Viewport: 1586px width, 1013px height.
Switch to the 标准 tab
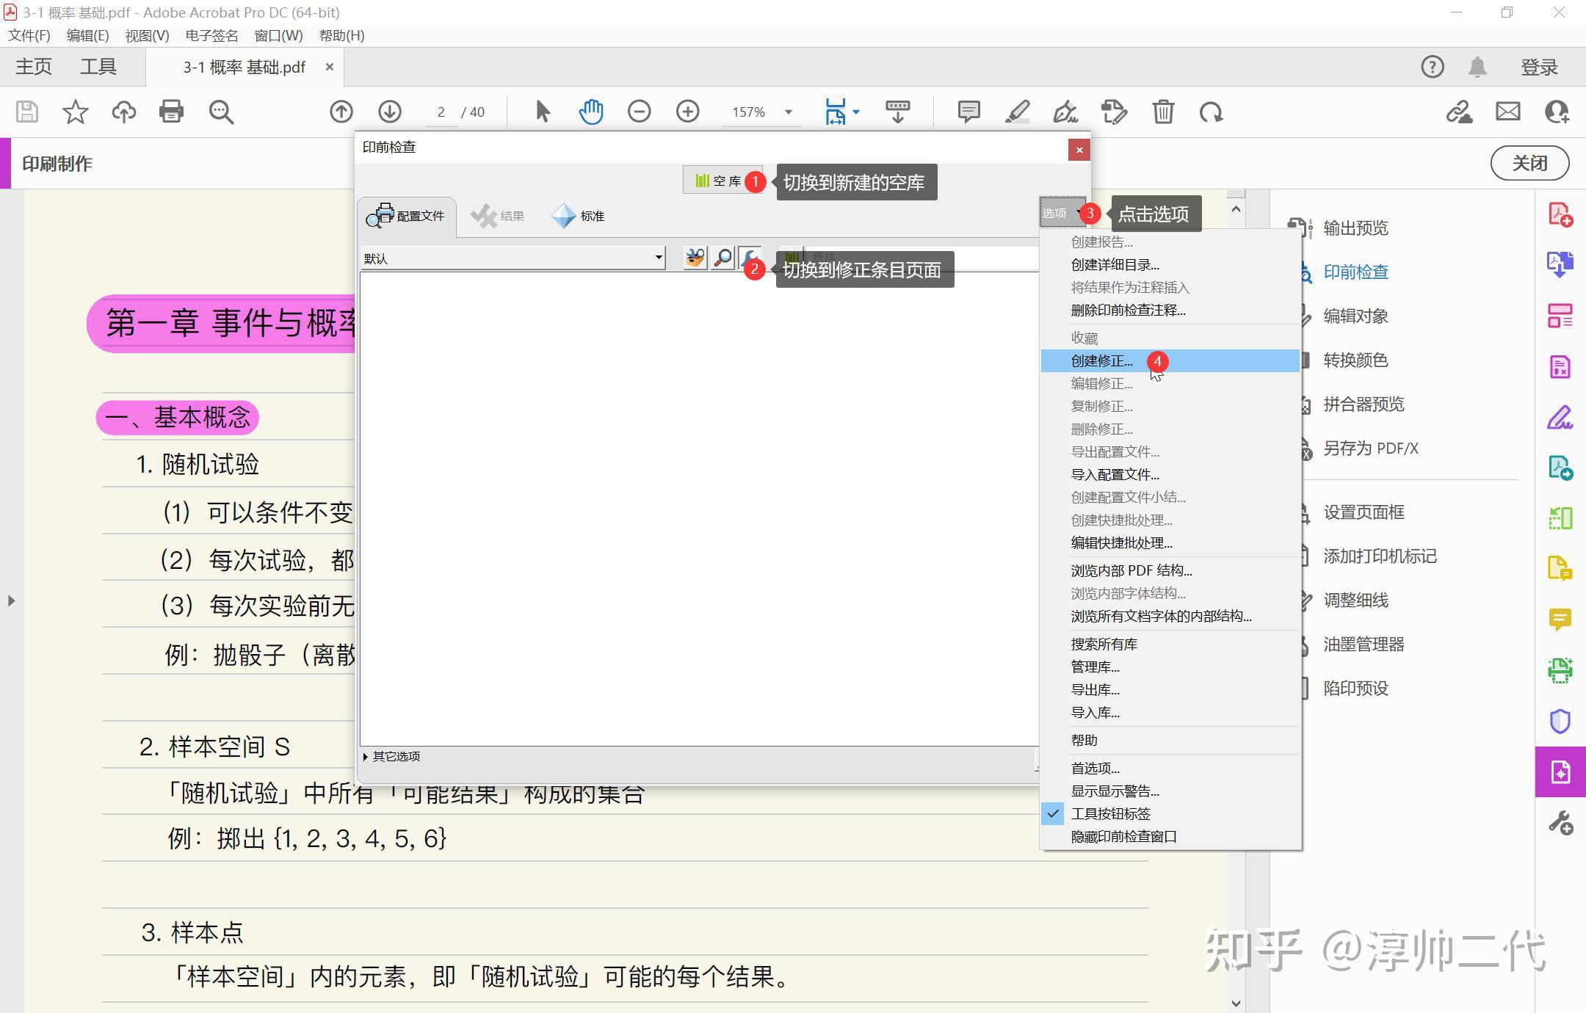(x=579, y=216)
